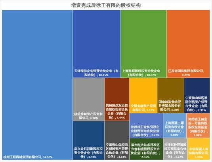Click the 徐州工程机械集团有限公司 data label

28,157
